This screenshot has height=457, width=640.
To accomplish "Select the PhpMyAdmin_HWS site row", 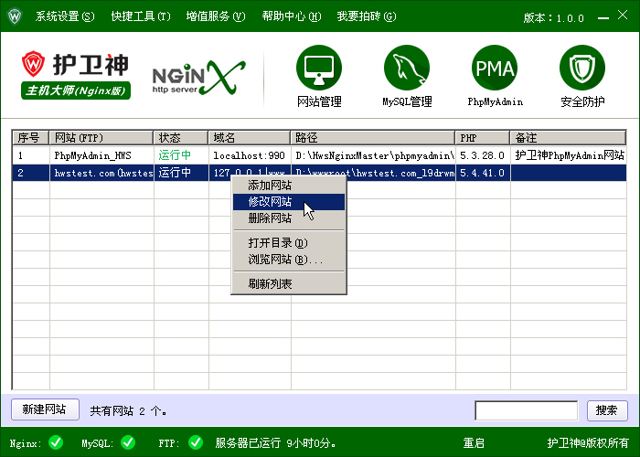I will point(319,155).
